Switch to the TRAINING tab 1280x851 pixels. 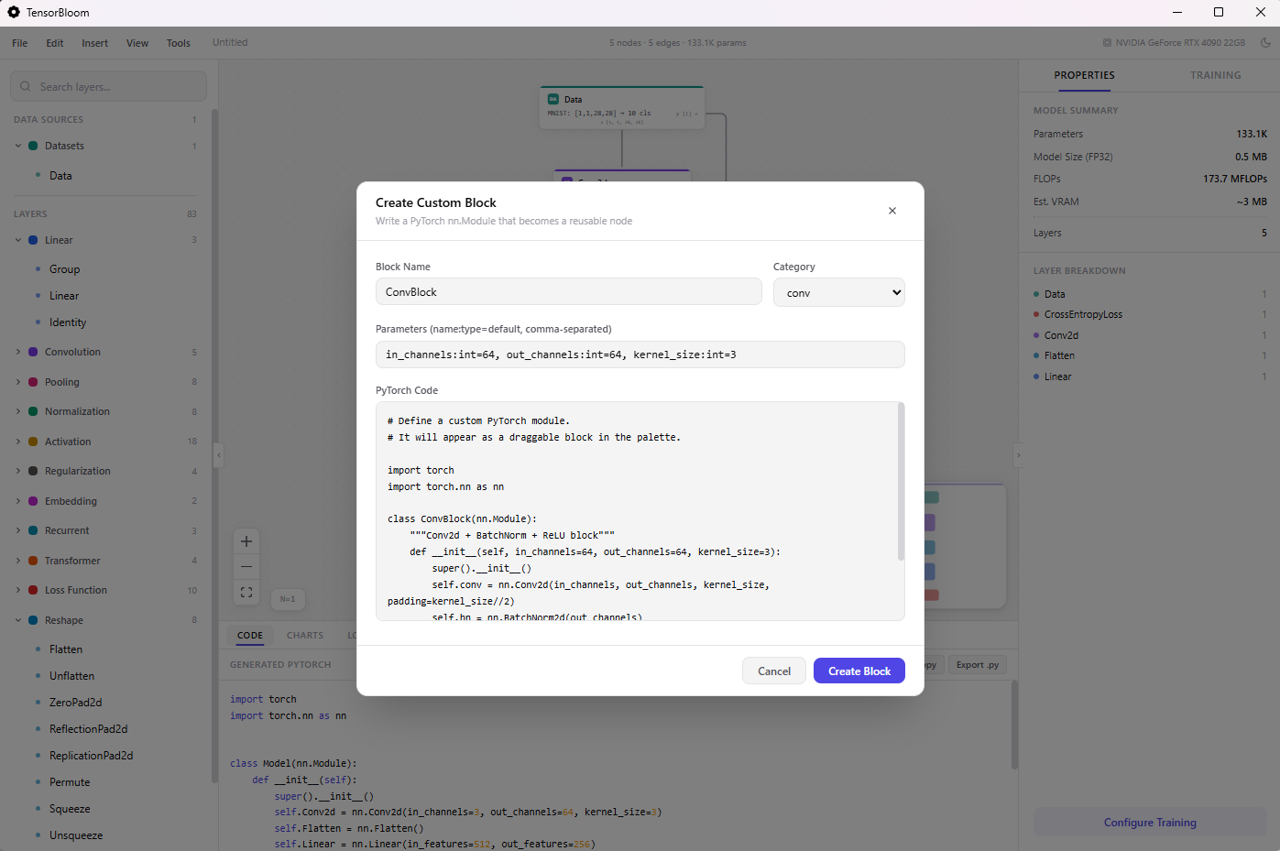pos(1215,75)
